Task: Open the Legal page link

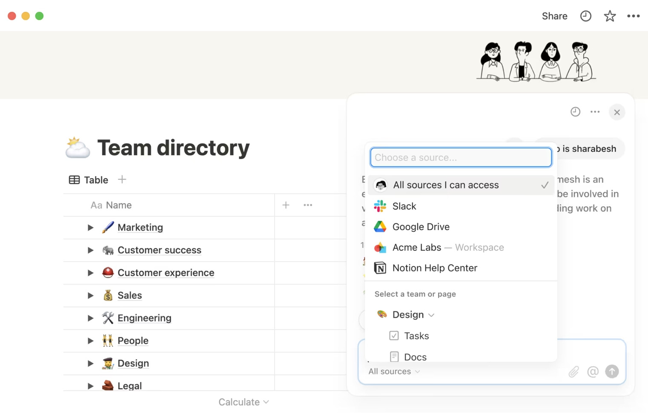Action: [129, 386]
